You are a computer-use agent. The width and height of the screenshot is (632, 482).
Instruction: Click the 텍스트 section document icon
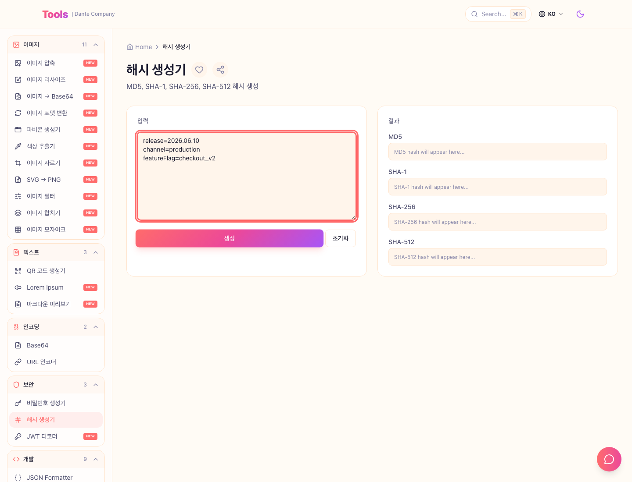16,252
